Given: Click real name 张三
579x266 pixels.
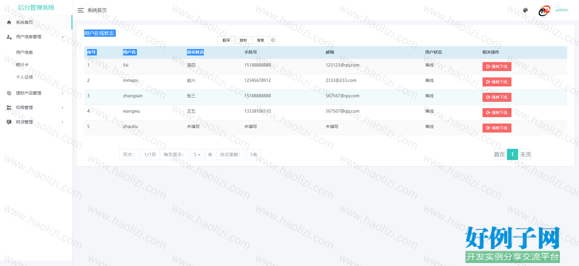Looking at the screenshot, I should (191, 96).
